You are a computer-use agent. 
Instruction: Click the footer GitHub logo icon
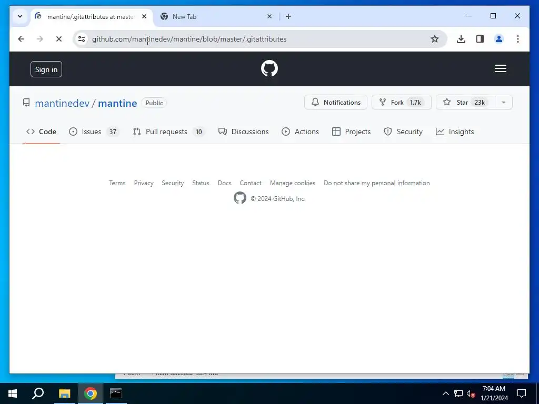[x=240, y=198]
